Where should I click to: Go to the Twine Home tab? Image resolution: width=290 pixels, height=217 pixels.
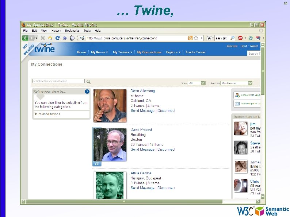pyautogui.click(x=81, y=52)
